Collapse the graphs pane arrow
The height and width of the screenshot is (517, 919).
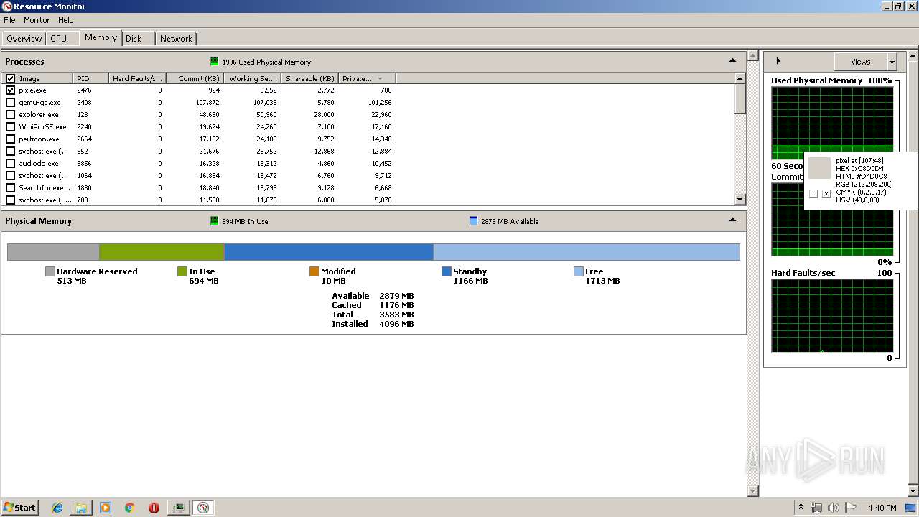(778, 61)
